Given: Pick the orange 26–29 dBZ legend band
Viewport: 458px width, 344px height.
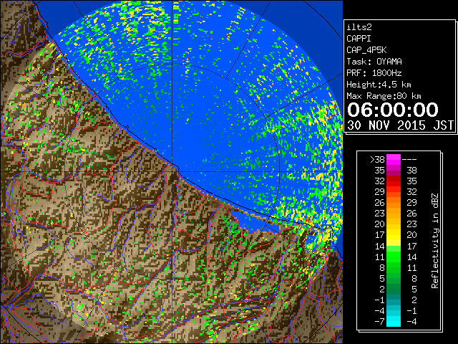Looking at the screenshot, I should pyautogui.click(x=394, y=203).
